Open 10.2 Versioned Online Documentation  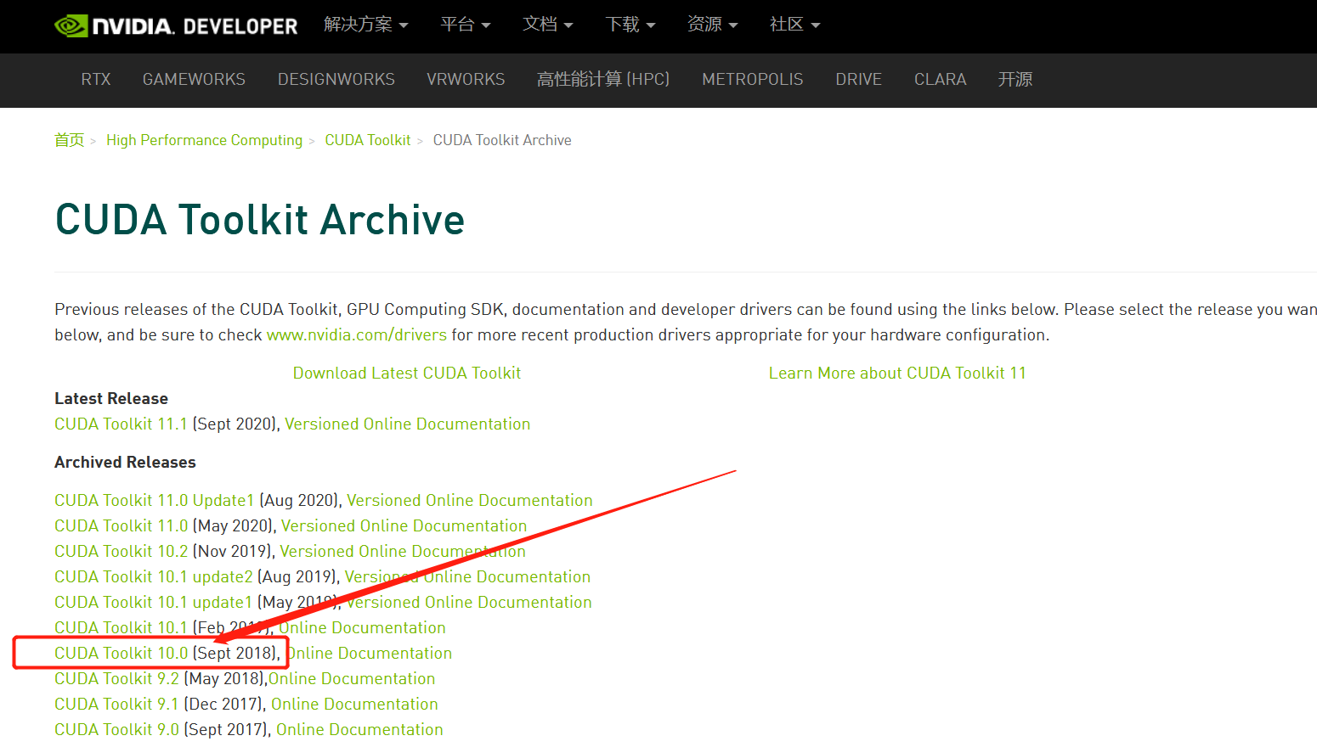[403, 551]
